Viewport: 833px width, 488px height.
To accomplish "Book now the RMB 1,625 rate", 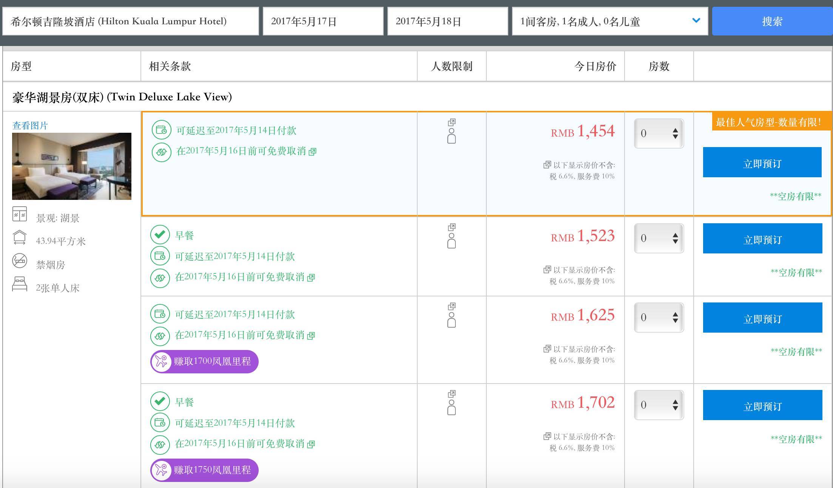I will [763, 318].
